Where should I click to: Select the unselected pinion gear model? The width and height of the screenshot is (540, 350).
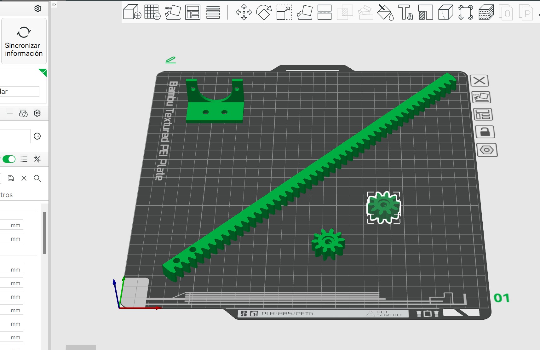click(328, 244)
